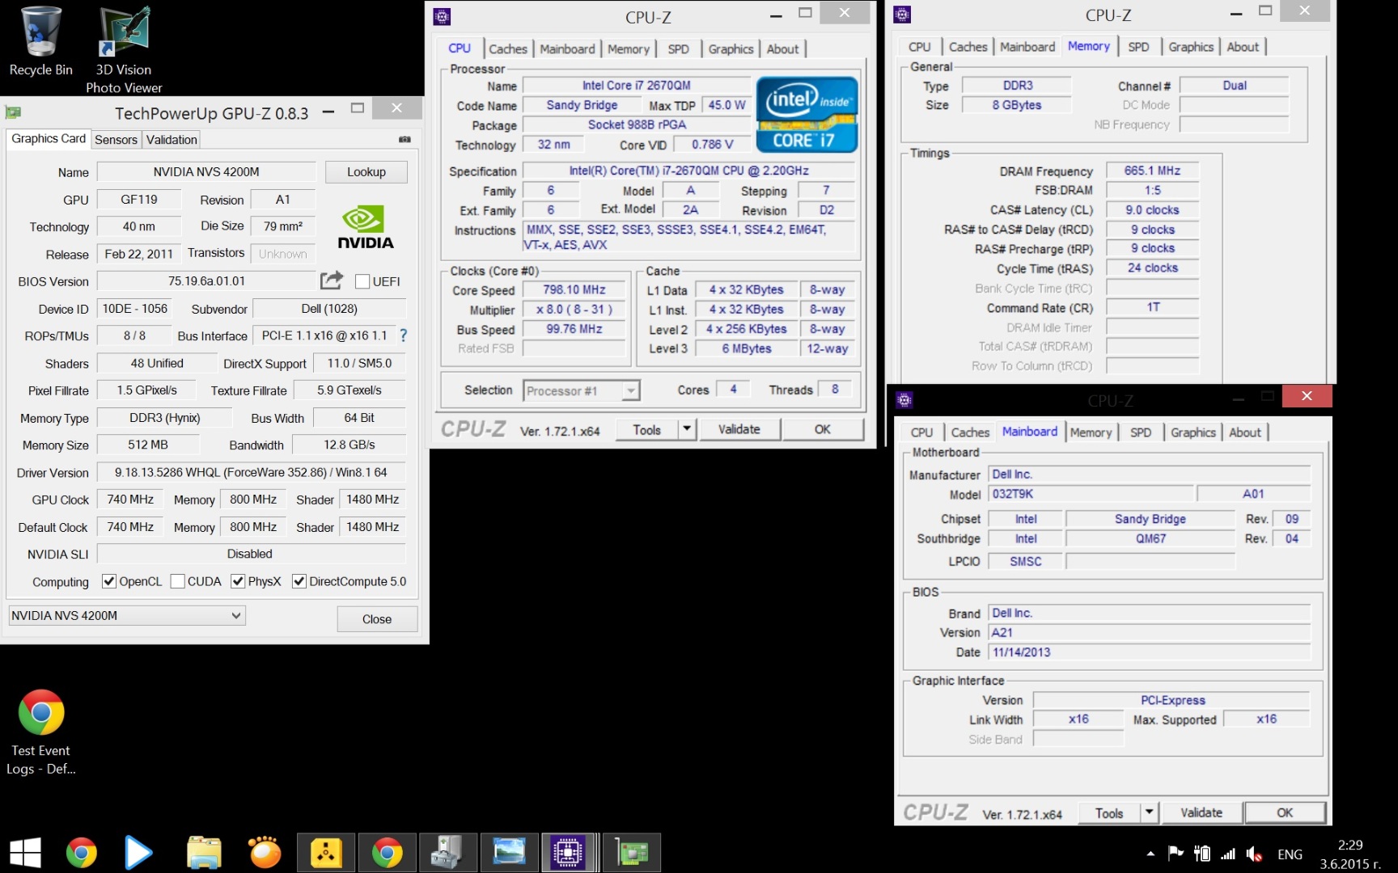Open 3D Vision Photo Viewer shortcut
Image resolution: width=1398 pixels, height=873 pixels.
tap(124, 50)
